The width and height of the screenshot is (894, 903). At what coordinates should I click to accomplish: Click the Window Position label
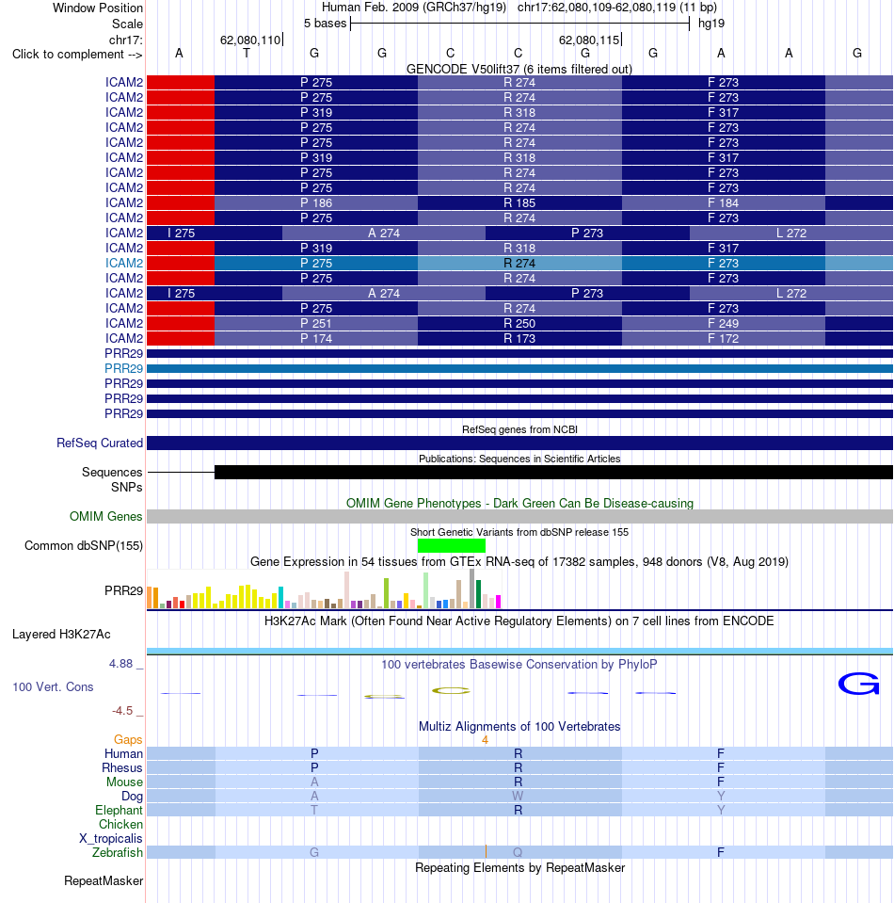98,8
